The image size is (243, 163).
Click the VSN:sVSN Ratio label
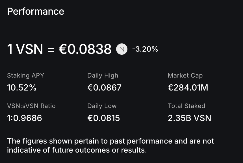pyautogui.click(x=31, y=106)
